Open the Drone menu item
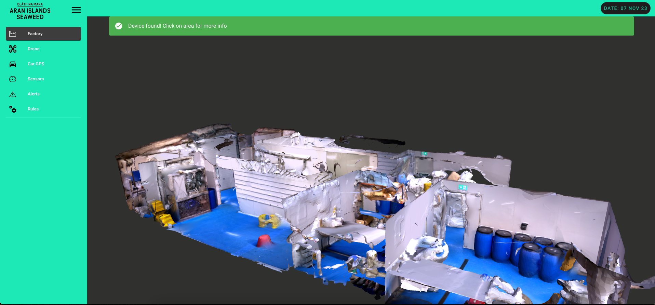The height and width of the screenshot is (305, 655). point(34,49)
